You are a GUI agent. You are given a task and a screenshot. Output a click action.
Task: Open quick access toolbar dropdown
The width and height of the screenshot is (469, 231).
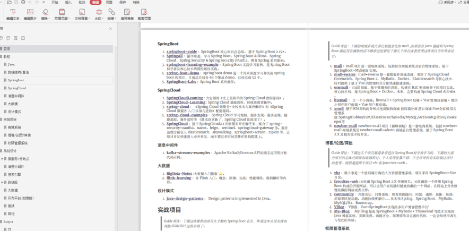[44, 2]
